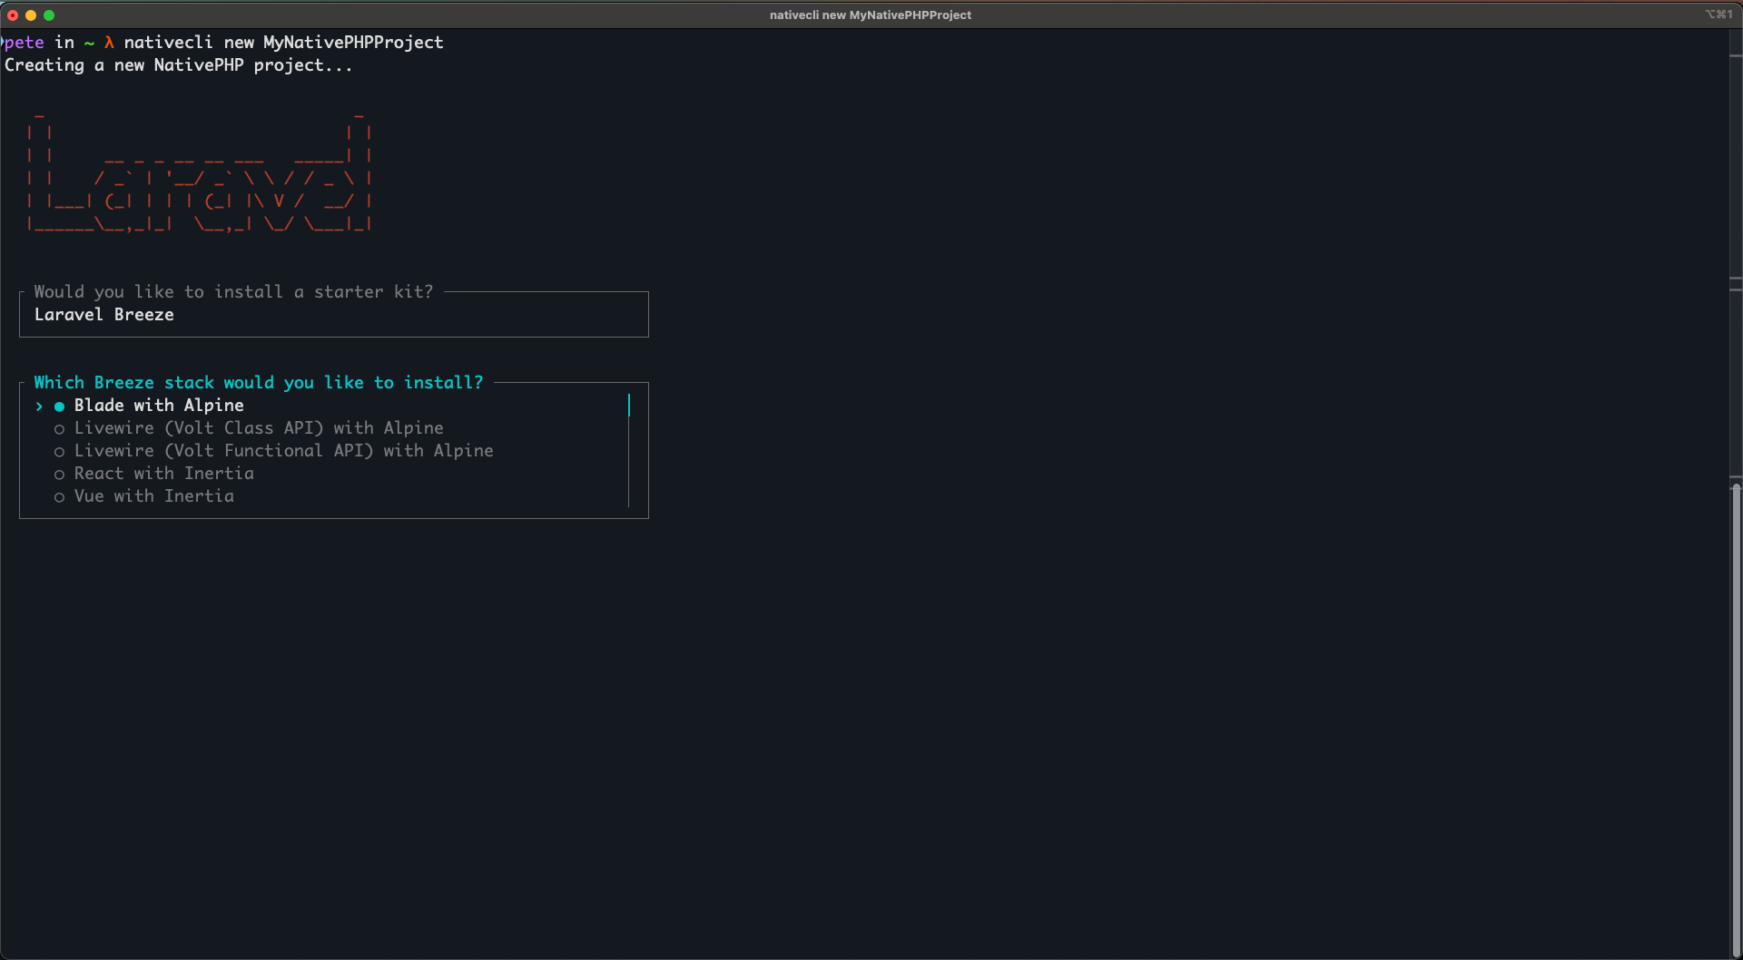Click the cyan scroll indicator inside stack prompt
Screen dimensions: 1743x960
(x=628, y=405)
